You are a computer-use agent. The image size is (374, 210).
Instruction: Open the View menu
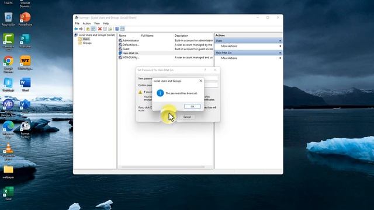(97, 23)
